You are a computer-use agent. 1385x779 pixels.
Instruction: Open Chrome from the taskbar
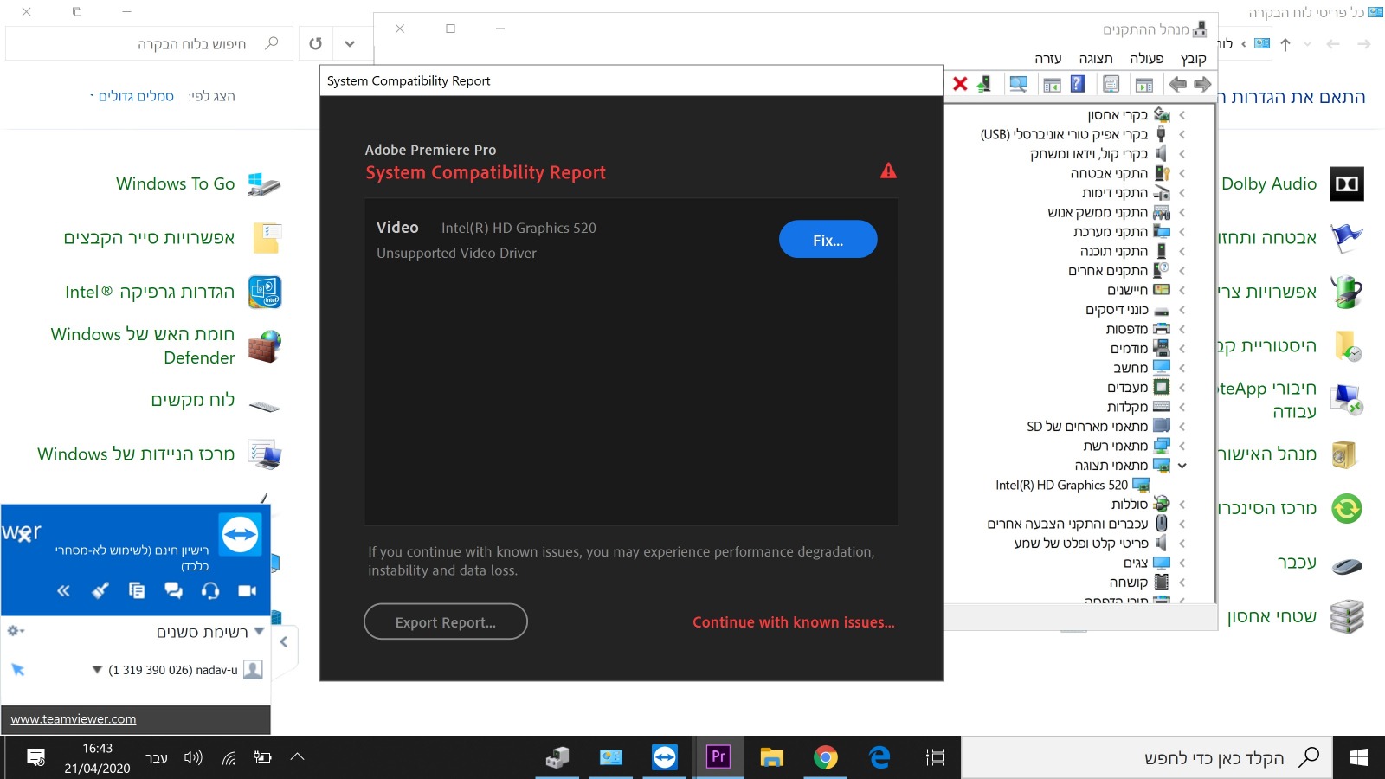826,757
